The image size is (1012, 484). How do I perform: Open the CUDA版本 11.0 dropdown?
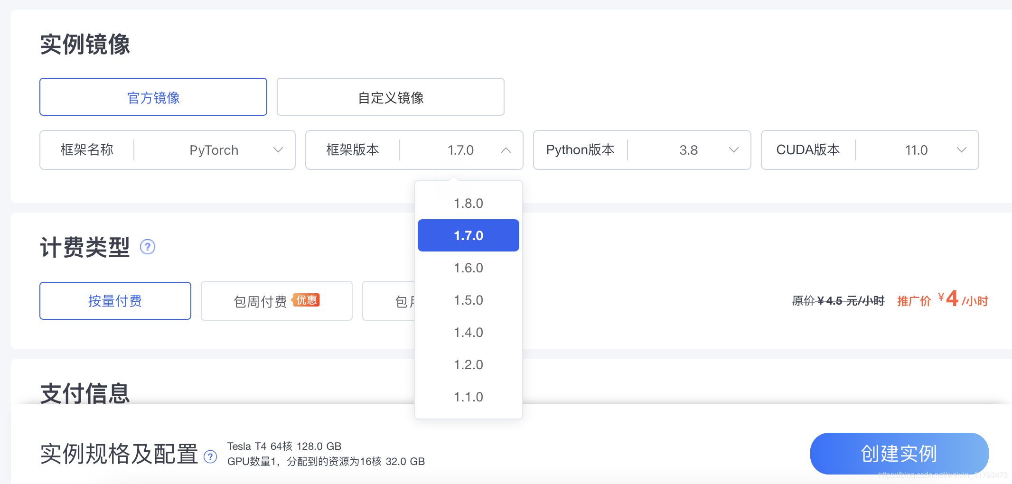[x=870, y=150]
